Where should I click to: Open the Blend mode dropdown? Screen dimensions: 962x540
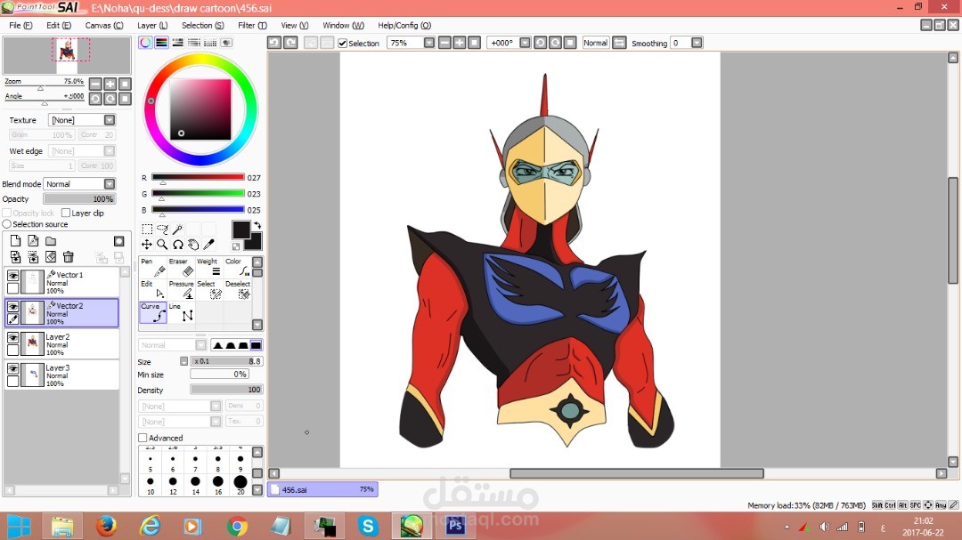110,183
